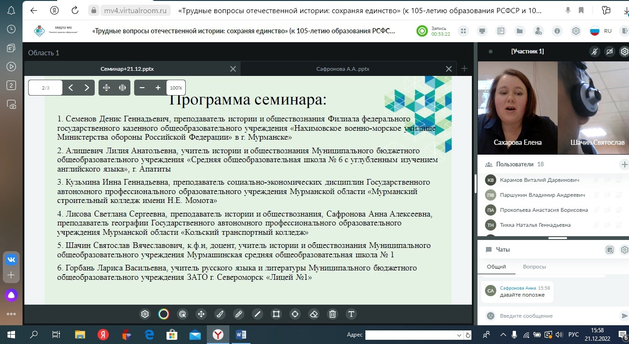Open the drawing color picker ring

163,314
